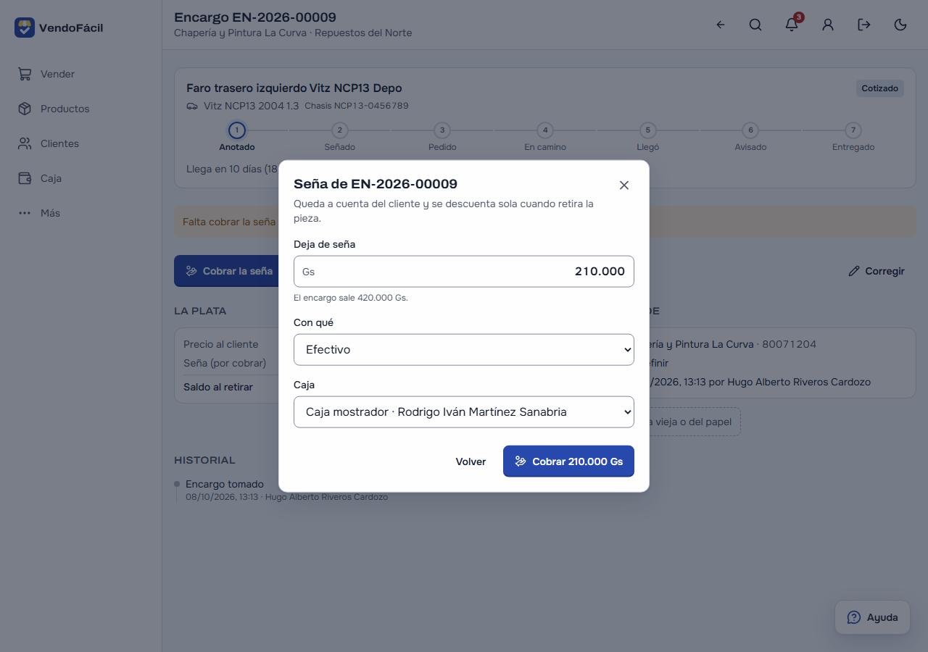928x652 pixels.
Task: Open the Productos section
Action: point(80,109)
